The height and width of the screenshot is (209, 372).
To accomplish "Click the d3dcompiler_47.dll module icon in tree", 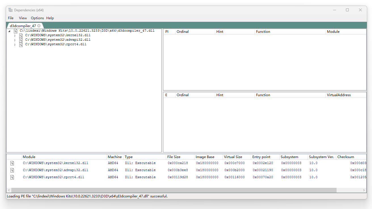I will [x=16, y=31].
